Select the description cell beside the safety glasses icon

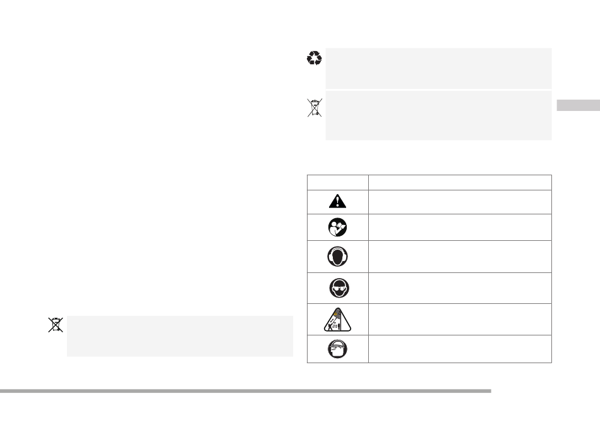460,288
